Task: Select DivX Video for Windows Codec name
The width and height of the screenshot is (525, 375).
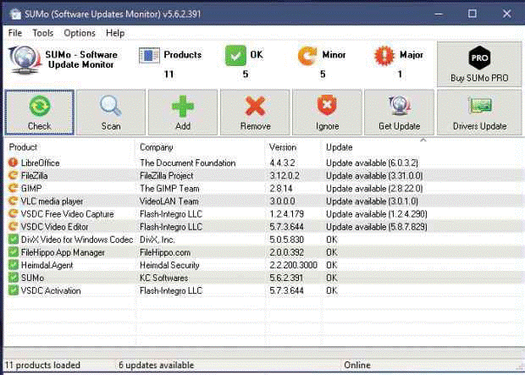Action: (x=77, y=240)
